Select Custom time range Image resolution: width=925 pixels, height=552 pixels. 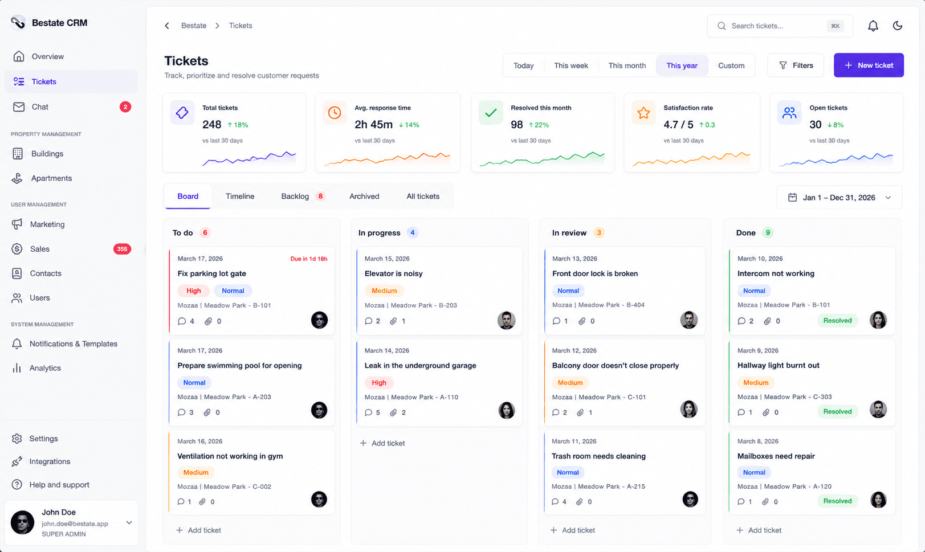(x=731, y=66)
